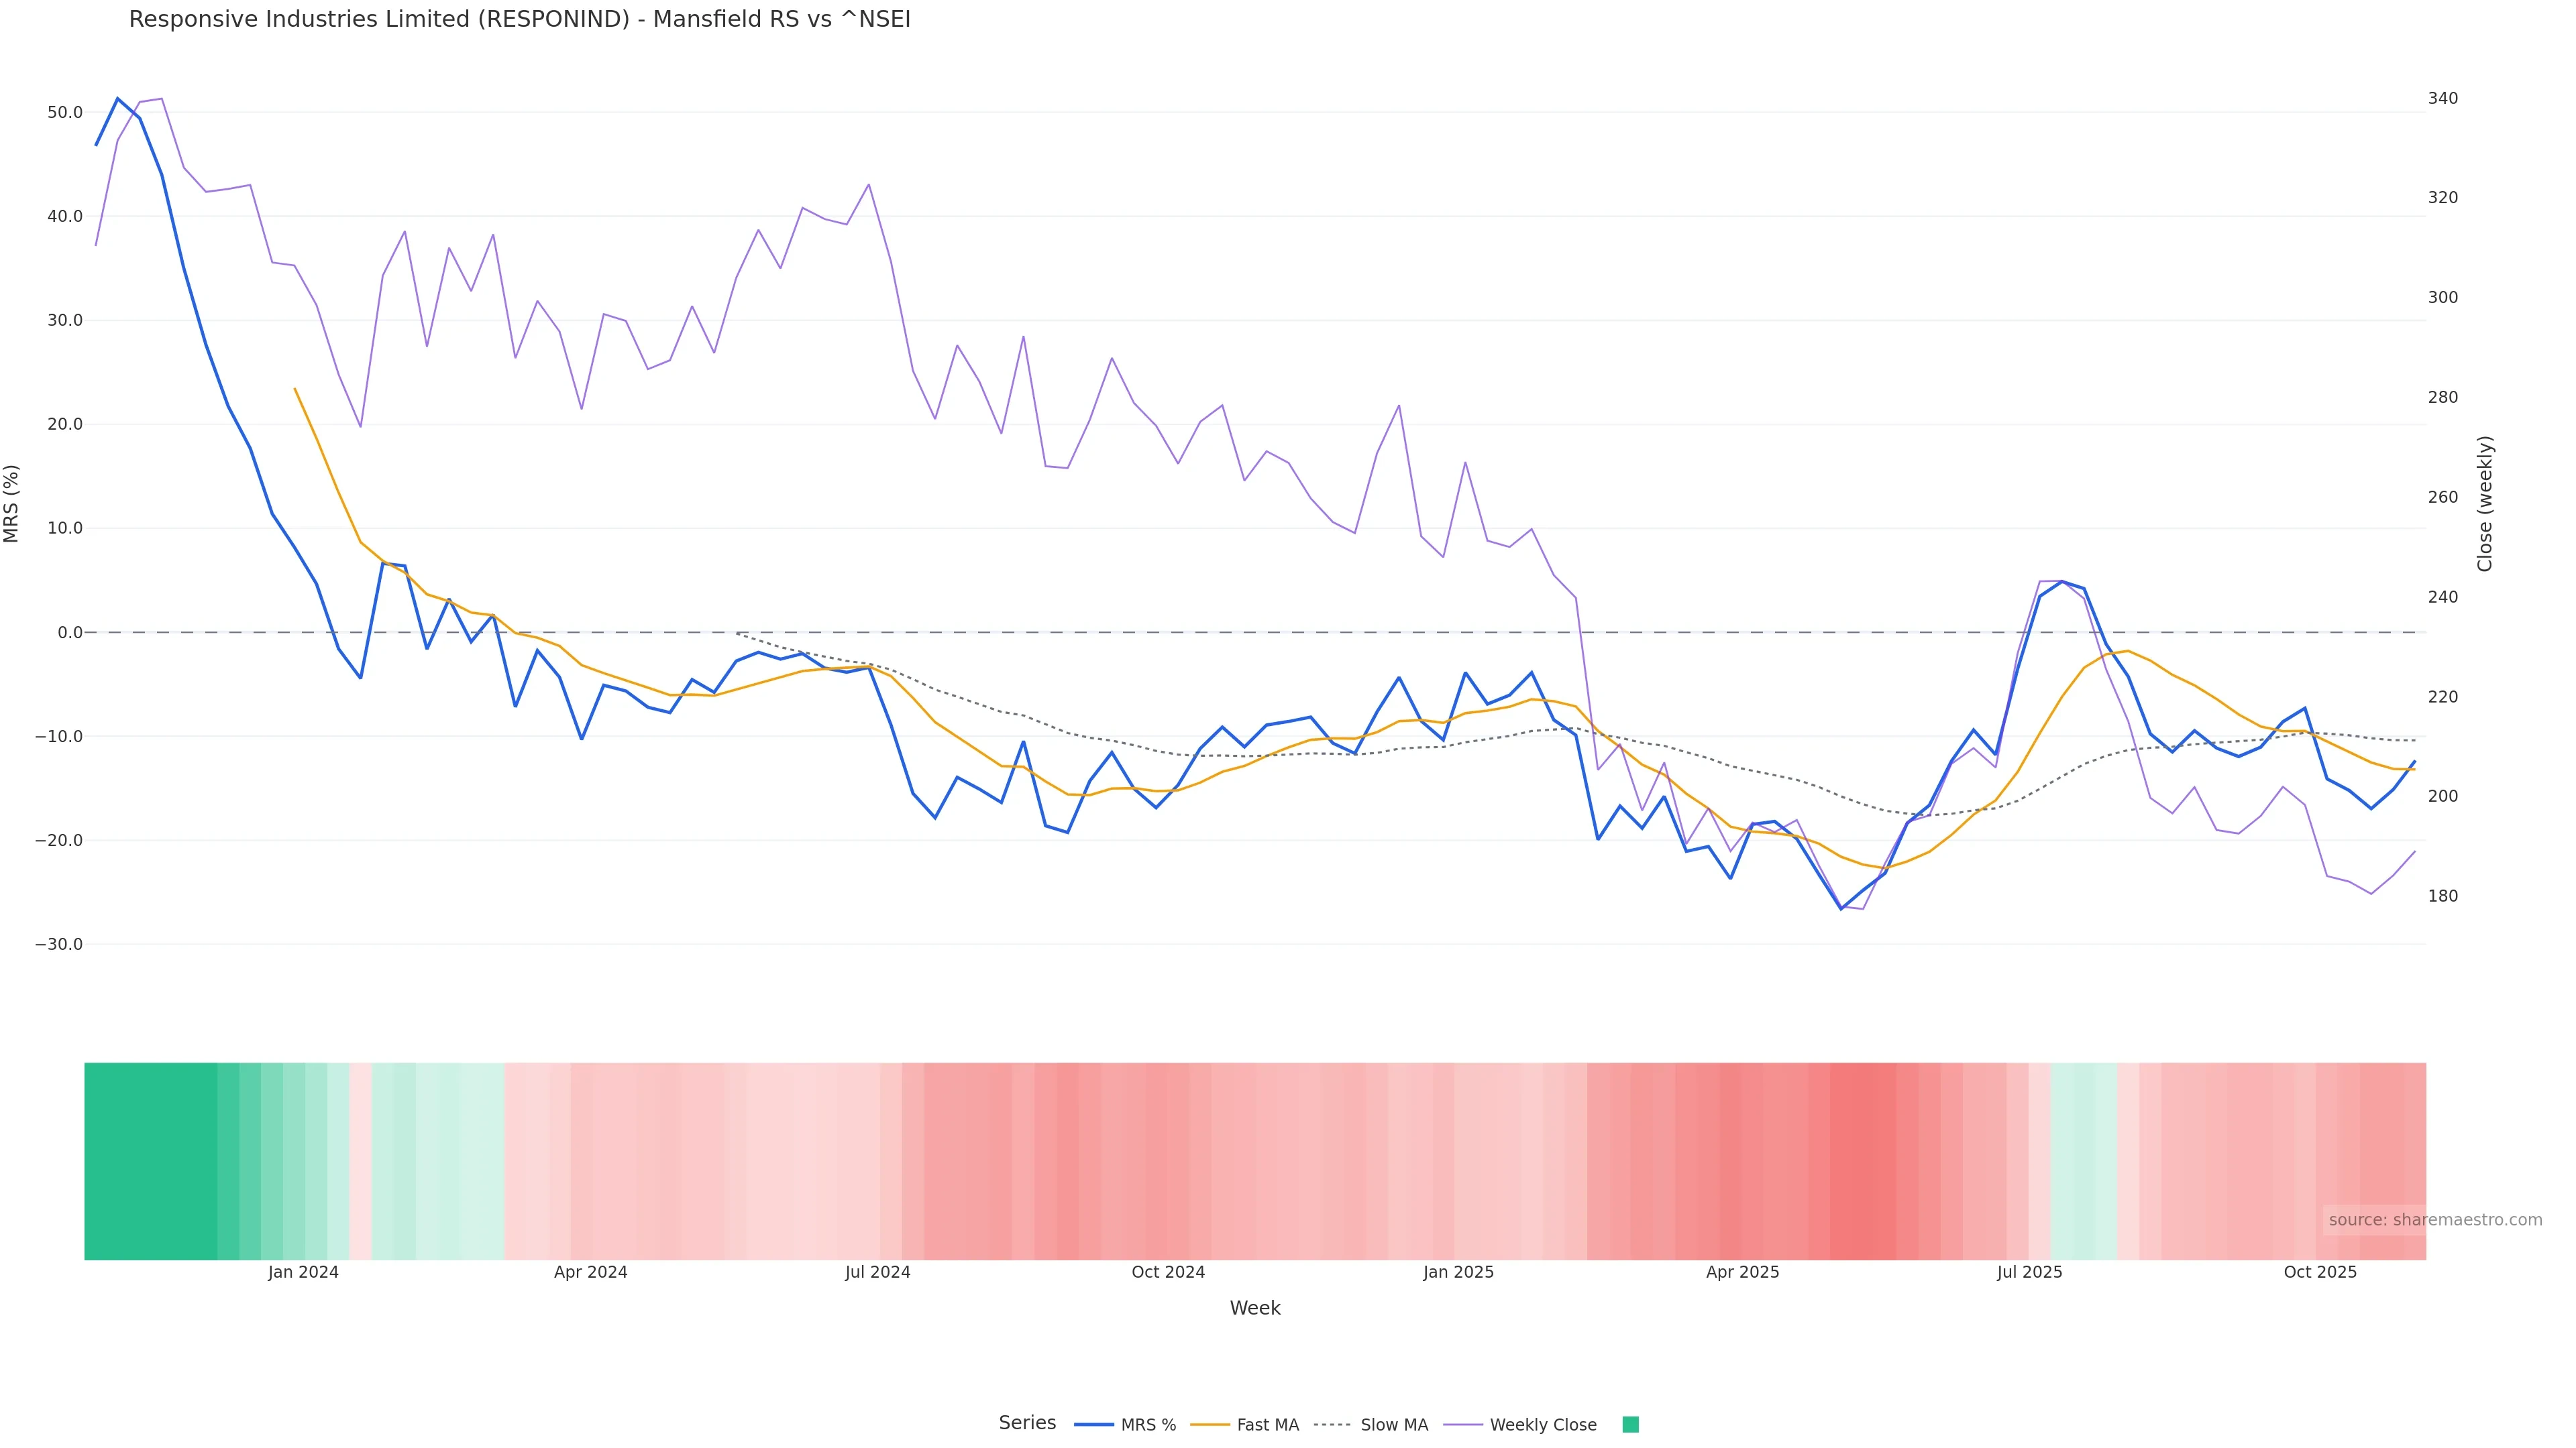Screen dimensions: 2576x1448
Task: Click the sharemaestro.com source label
Action: click(x=2434, y=1220)
